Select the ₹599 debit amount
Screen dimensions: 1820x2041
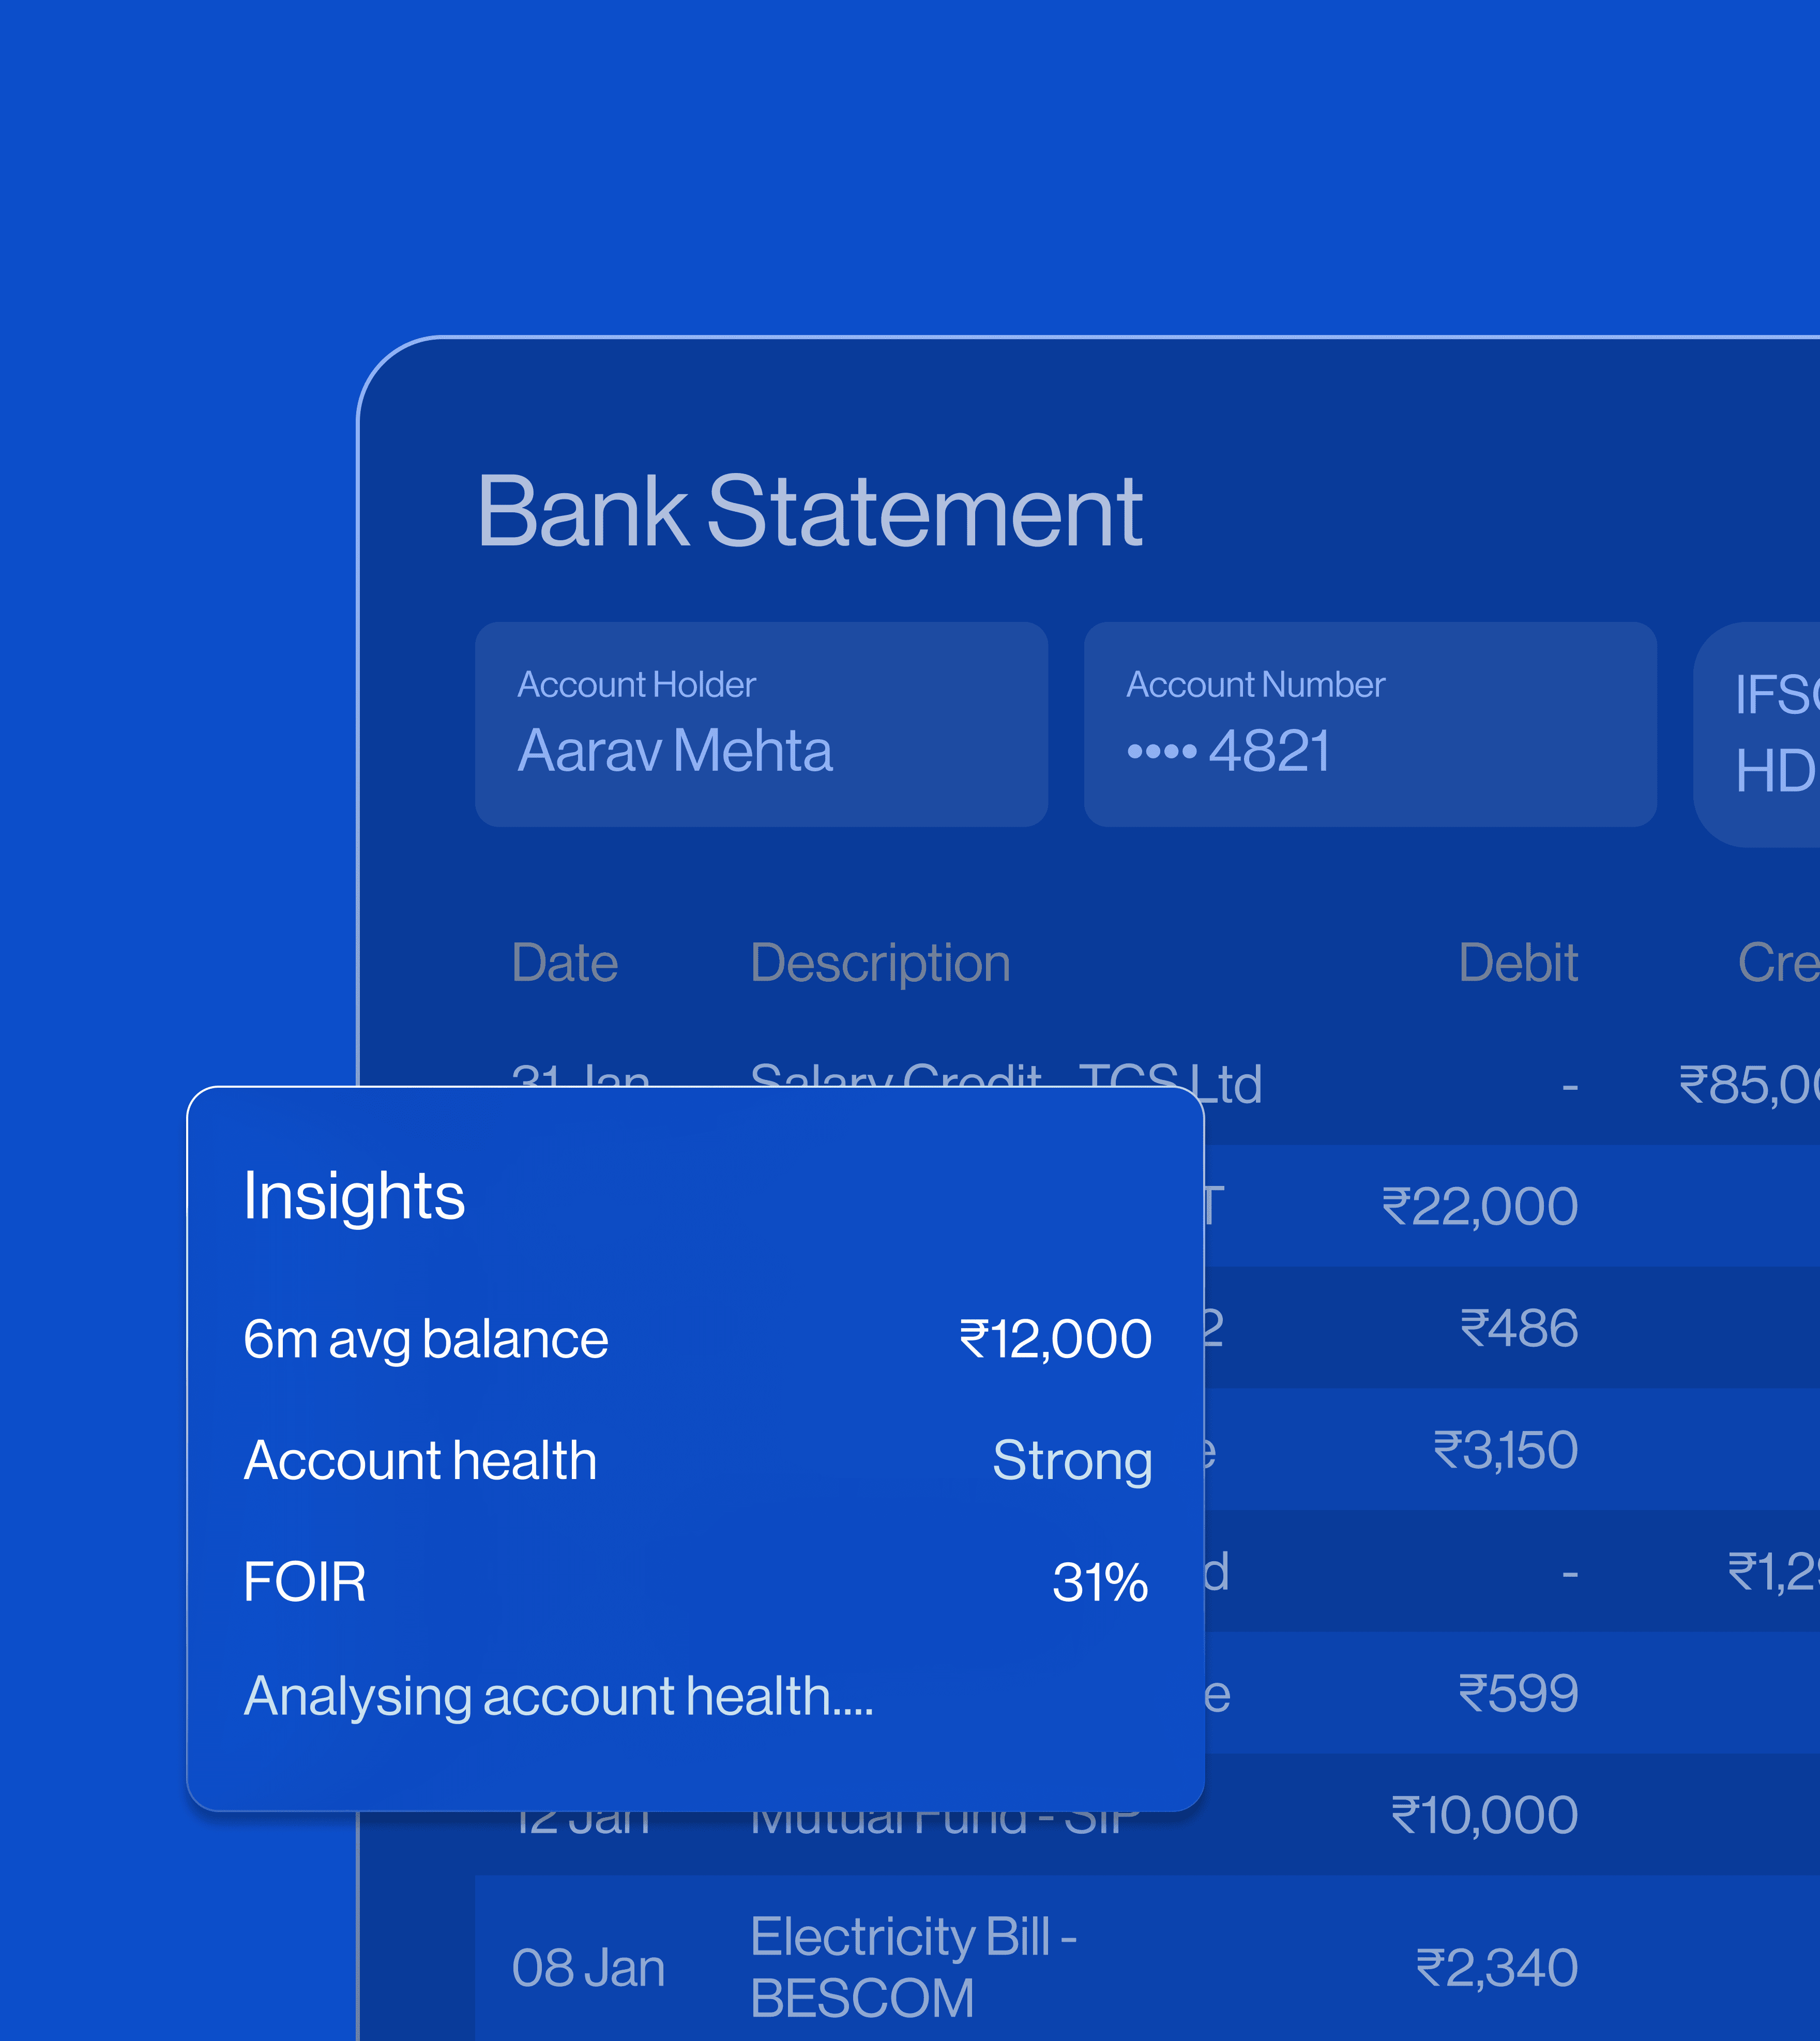pos(1518,1694)
